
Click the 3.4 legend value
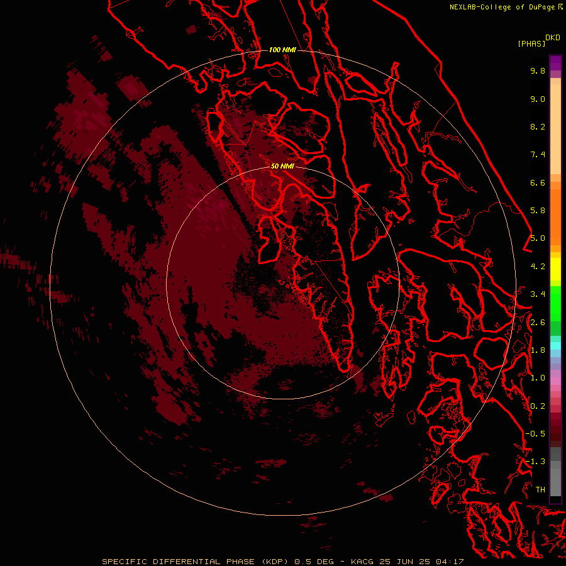(538, 294)
